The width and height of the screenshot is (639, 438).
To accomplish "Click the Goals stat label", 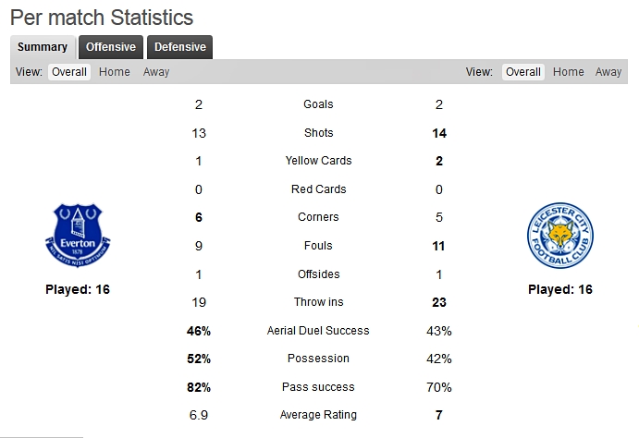I will pos(318,104).
